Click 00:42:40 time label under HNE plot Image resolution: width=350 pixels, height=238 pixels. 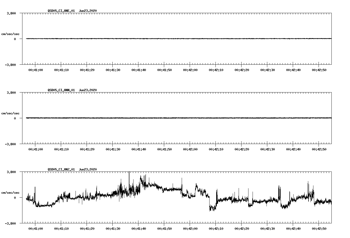pos(293,70)
